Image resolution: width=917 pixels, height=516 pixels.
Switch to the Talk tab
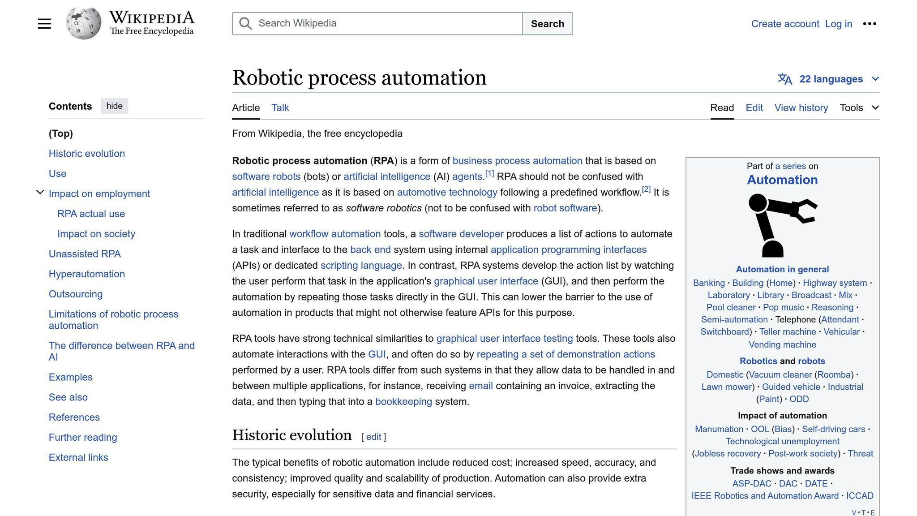click(280, 108)
